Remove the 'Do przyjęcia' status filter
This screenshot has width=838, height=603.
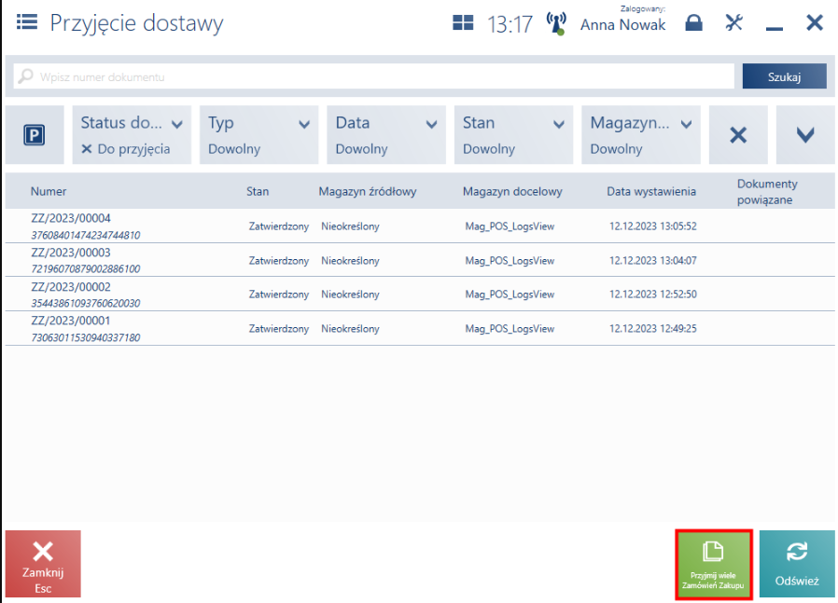click(x=87, y=149)
